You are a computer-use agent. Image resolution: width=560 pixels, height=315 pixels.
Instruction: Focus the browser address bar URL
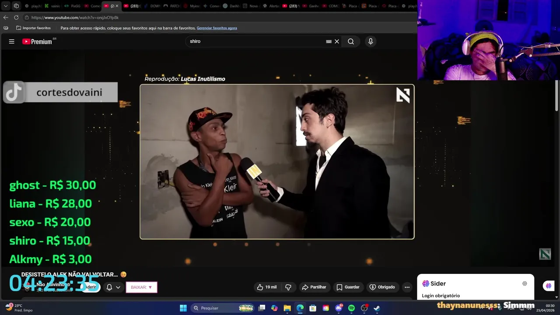coord(75,17)
